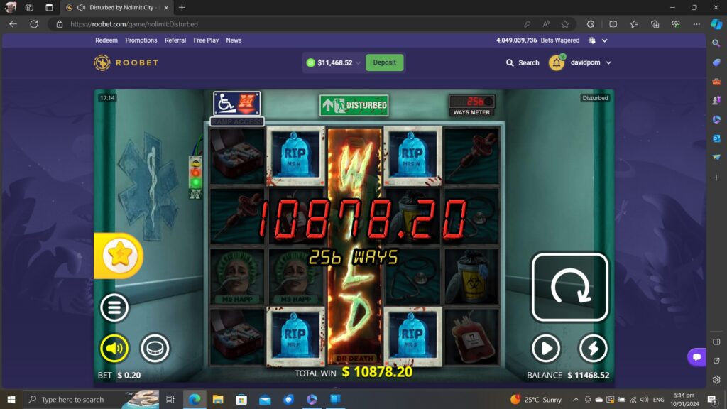Image resolution: width=727 pixels, height=409 pixels.
Task: Open Copilot in the browser sidebar
Action: click(x=716, y=24)
